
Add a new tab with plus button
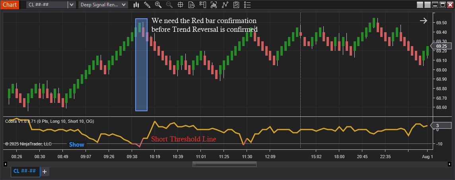(x=45, y=171)
